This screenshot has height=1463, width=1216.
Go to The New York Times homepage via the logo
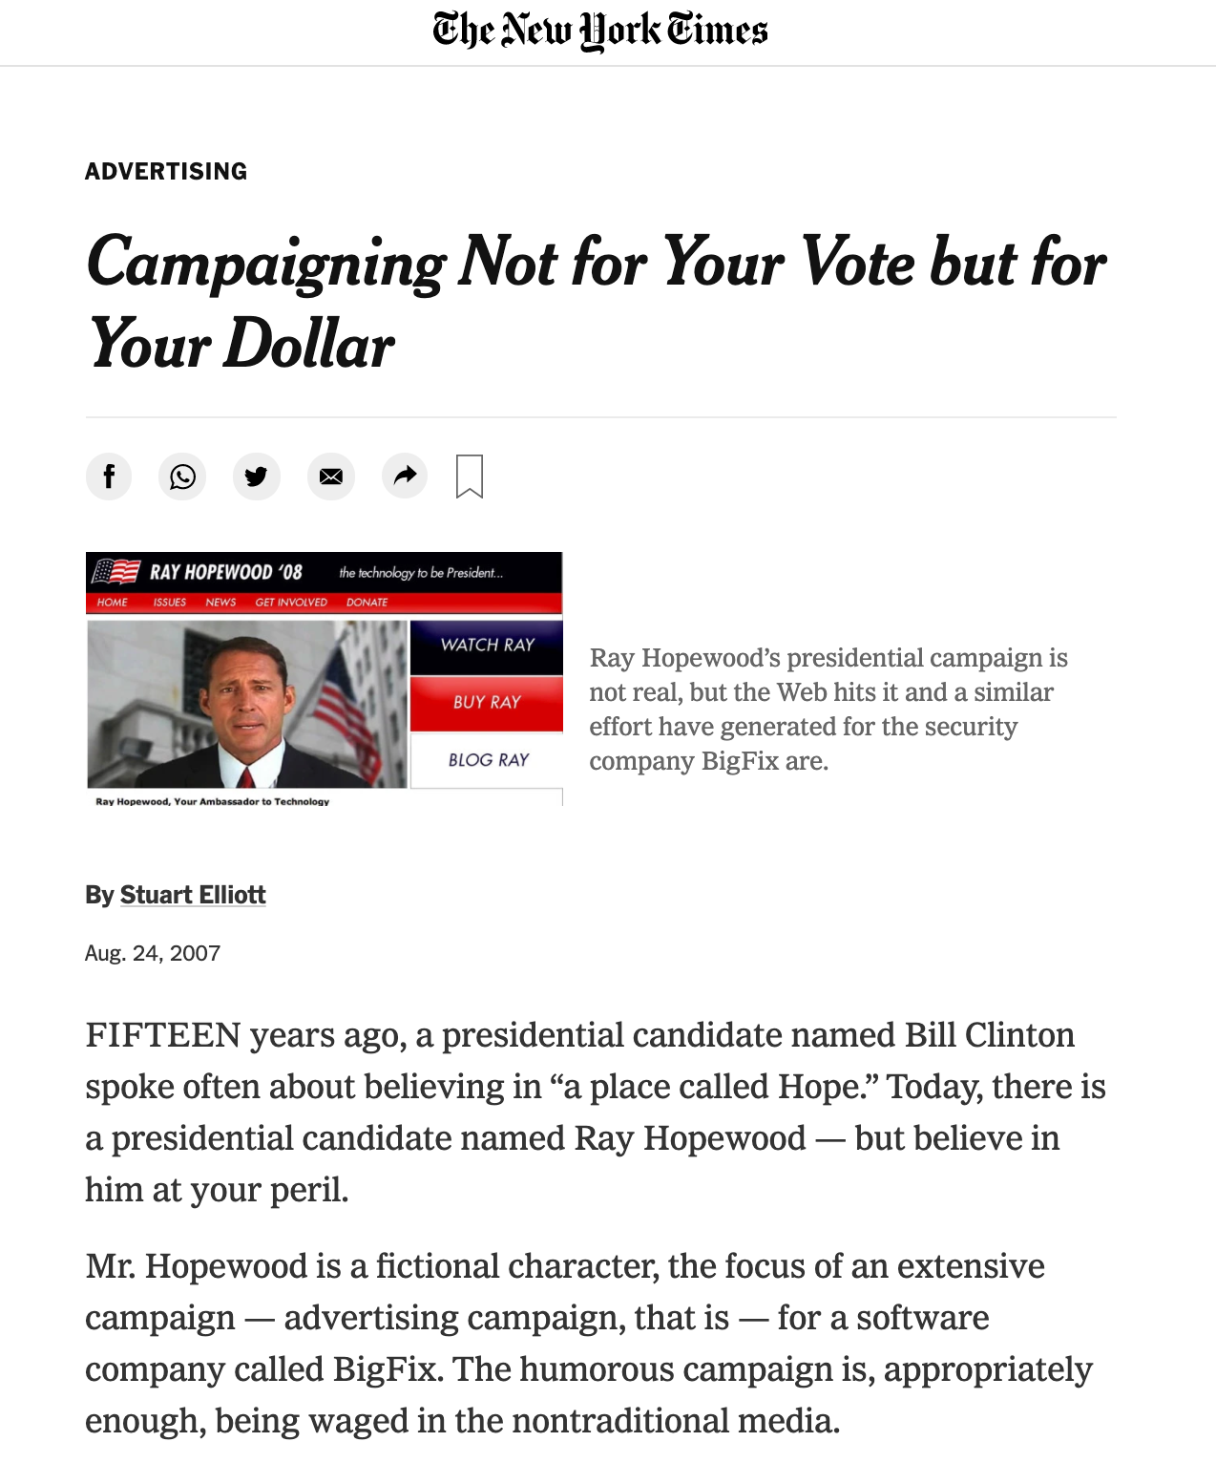(x=600, y=30)
